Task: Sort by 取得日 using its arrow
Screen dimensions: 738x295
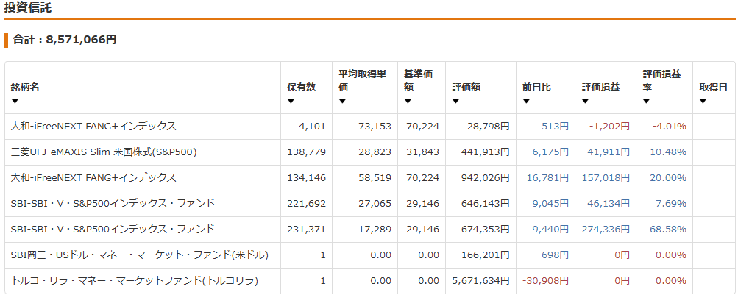Action: pyautogui.click(x=703, y=101)
